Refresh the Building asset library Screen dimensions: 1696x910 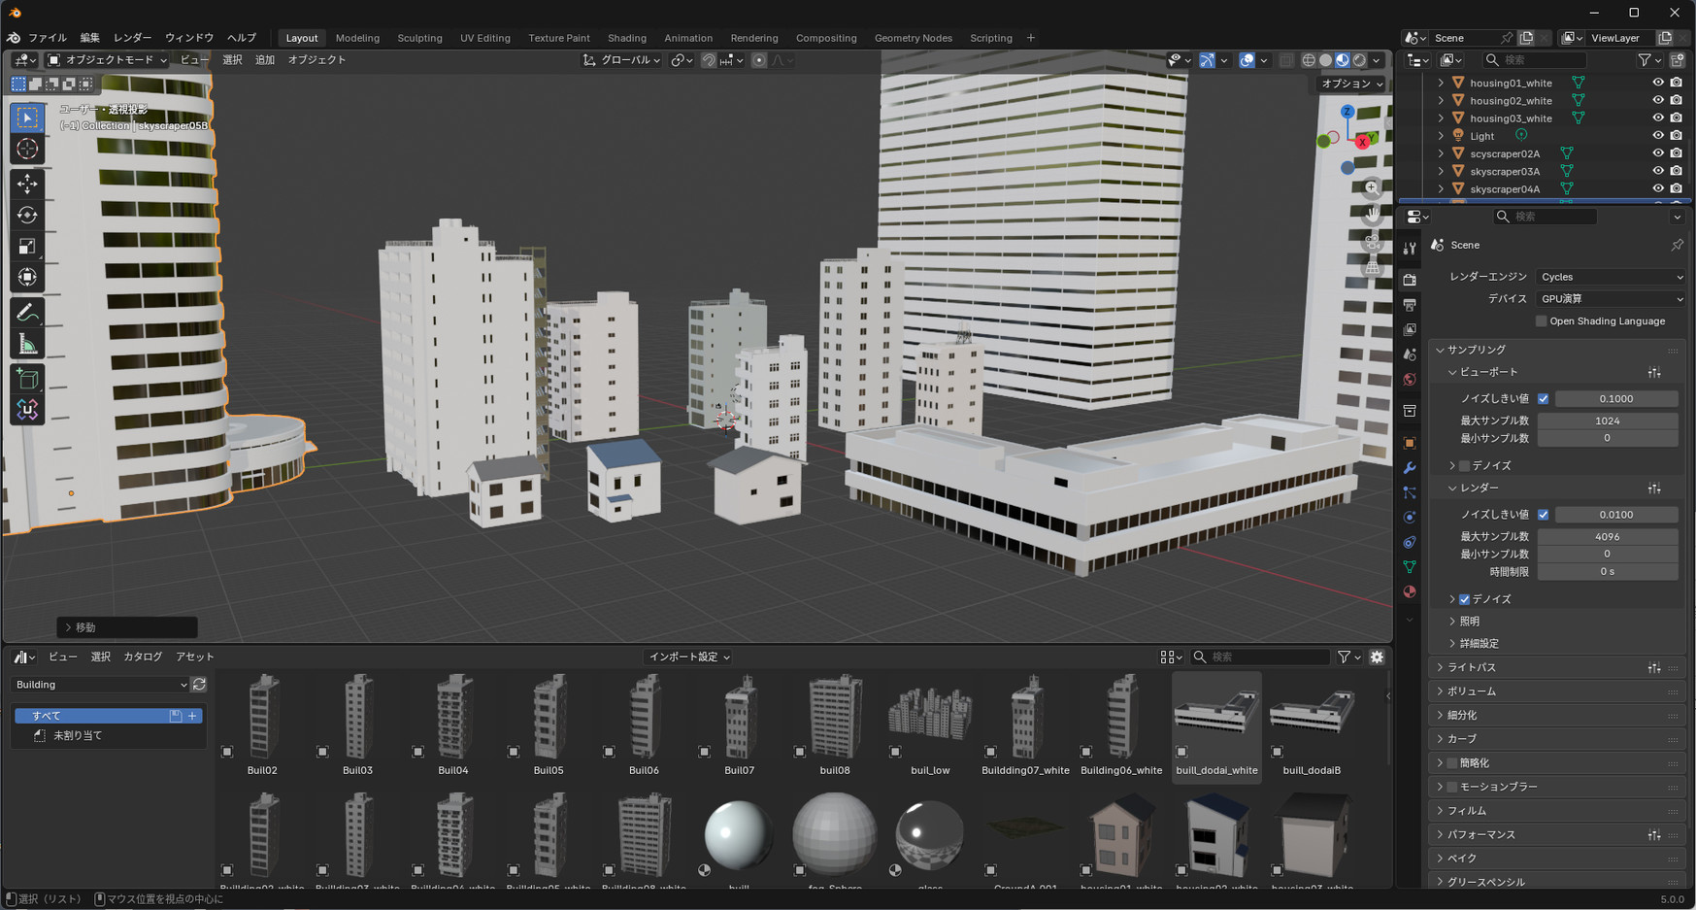coord(199,685)
